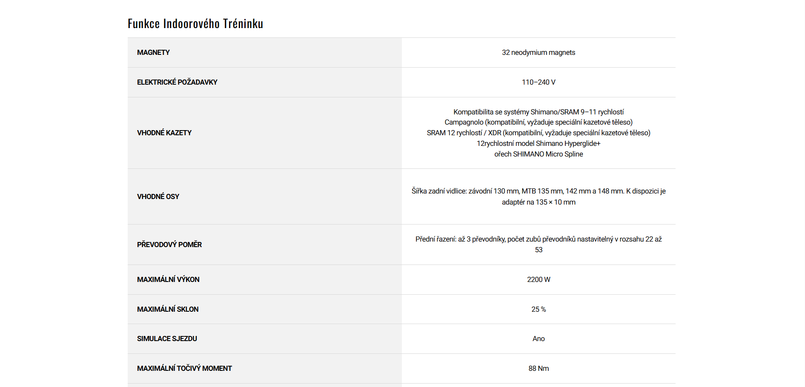Click the '88 Nm' torque value

[538, 368]
